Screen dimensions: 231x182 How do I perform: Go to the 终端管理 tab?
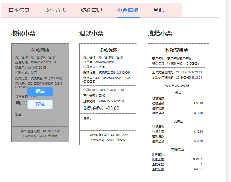click(91, 10)
